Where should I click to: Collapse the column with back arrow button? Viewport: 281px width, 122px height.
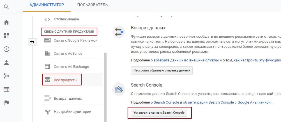[32, 42]
